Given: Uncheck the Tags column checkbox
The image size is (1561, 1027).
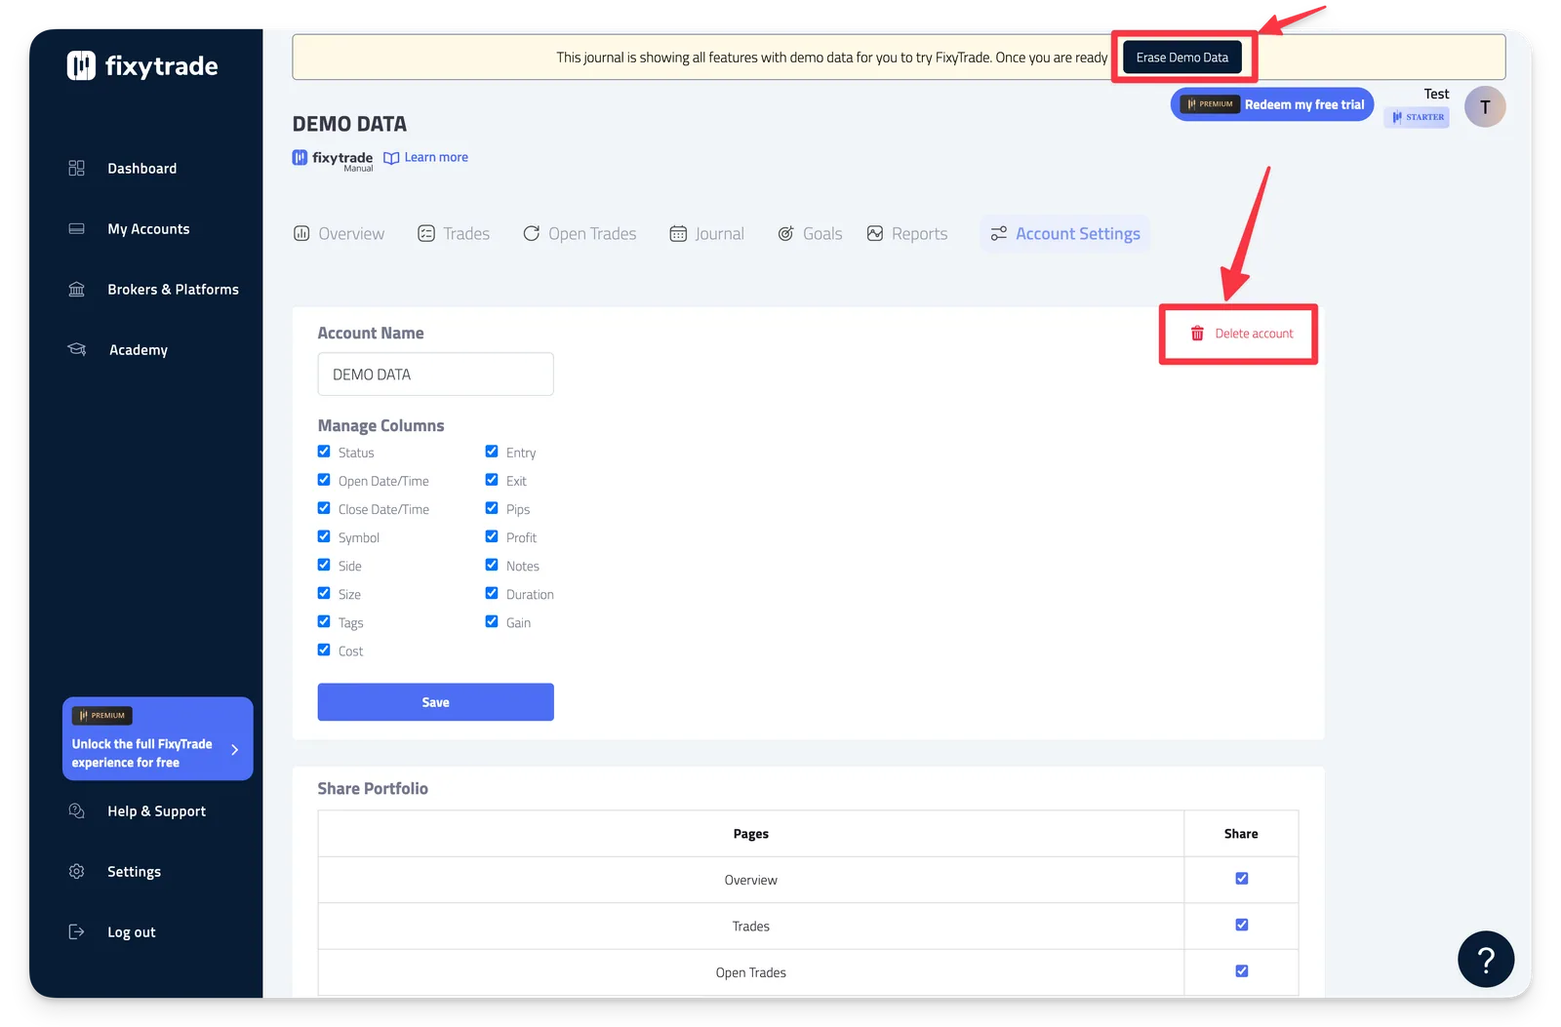Looking at the screenshot, I should (x=324, y=621).
